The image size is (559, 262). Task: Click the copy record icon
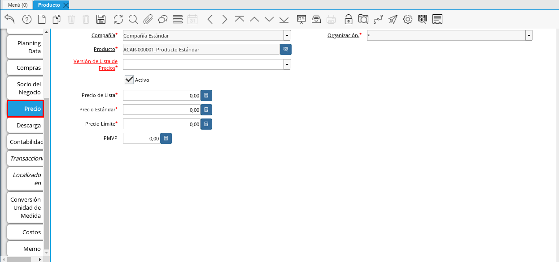pos(57,19)
